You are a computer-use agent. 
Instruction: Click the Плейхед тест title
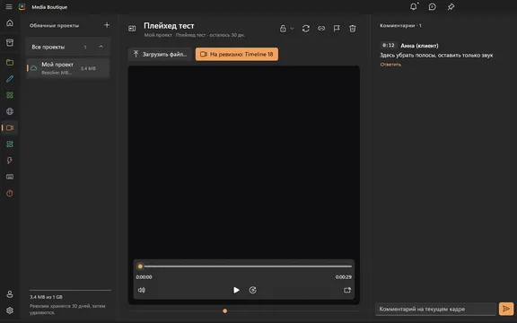pyautogui.click(x=169, y=26)
